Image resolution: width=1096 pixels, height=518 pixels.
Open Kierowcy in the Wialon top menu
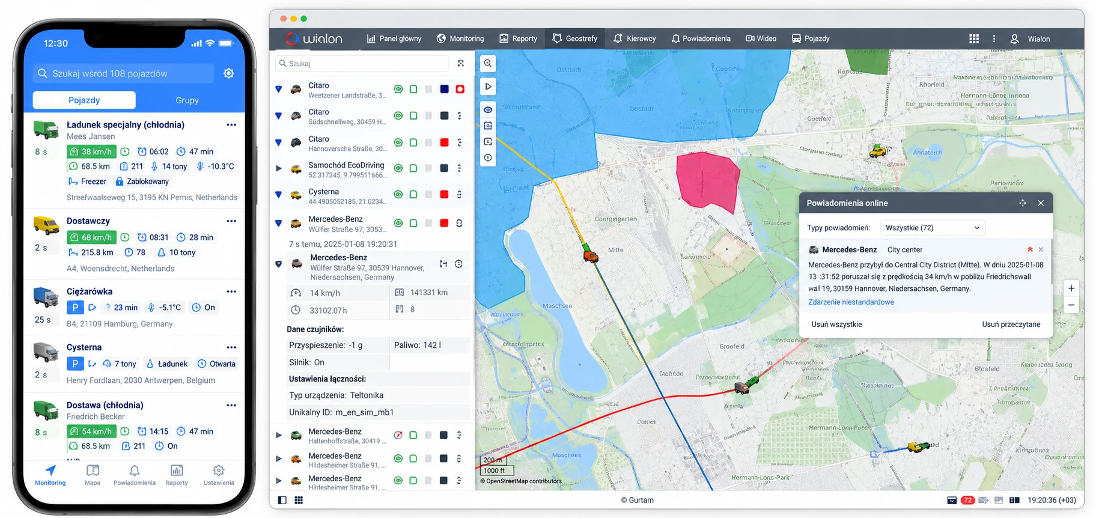tap(635, 38)
